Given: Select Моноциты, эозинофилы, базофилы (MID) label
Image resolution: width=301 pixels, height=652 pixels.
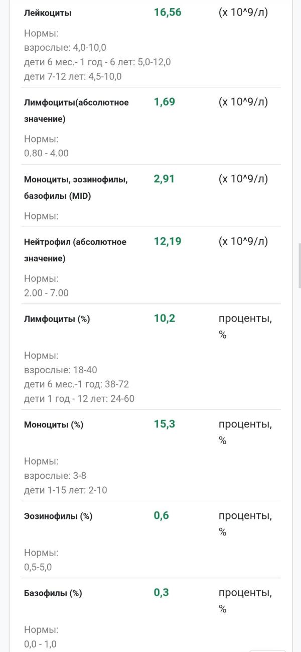Looking at the screenshot, I should (76, 188).
